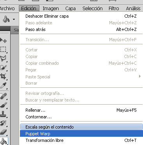Select the Move tool
This screenshot has width=143, height=145.
[x=3, y=40]
